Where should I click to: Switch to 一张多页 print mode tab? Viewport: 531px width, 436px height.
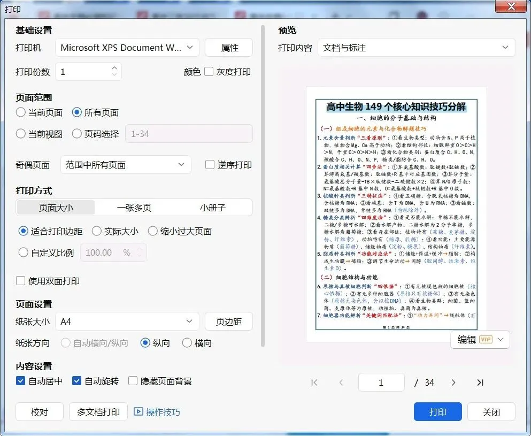(x=134, y=208)
